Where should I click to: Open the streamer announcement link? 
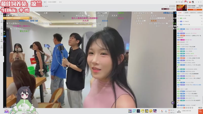(173, 9)
